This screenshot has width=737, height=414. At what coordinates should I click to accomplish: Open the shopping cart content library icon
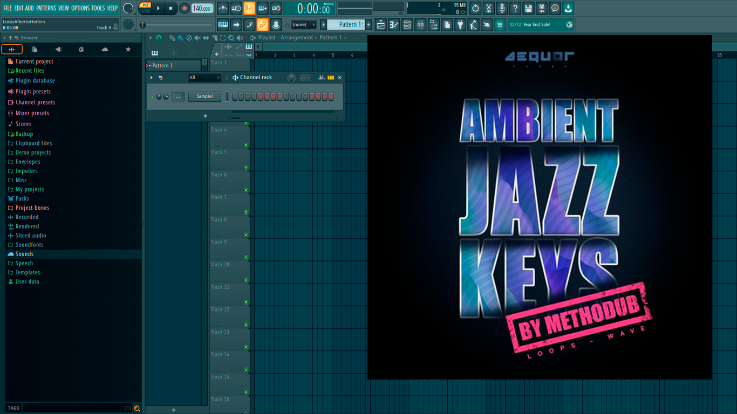pos(500,24)
